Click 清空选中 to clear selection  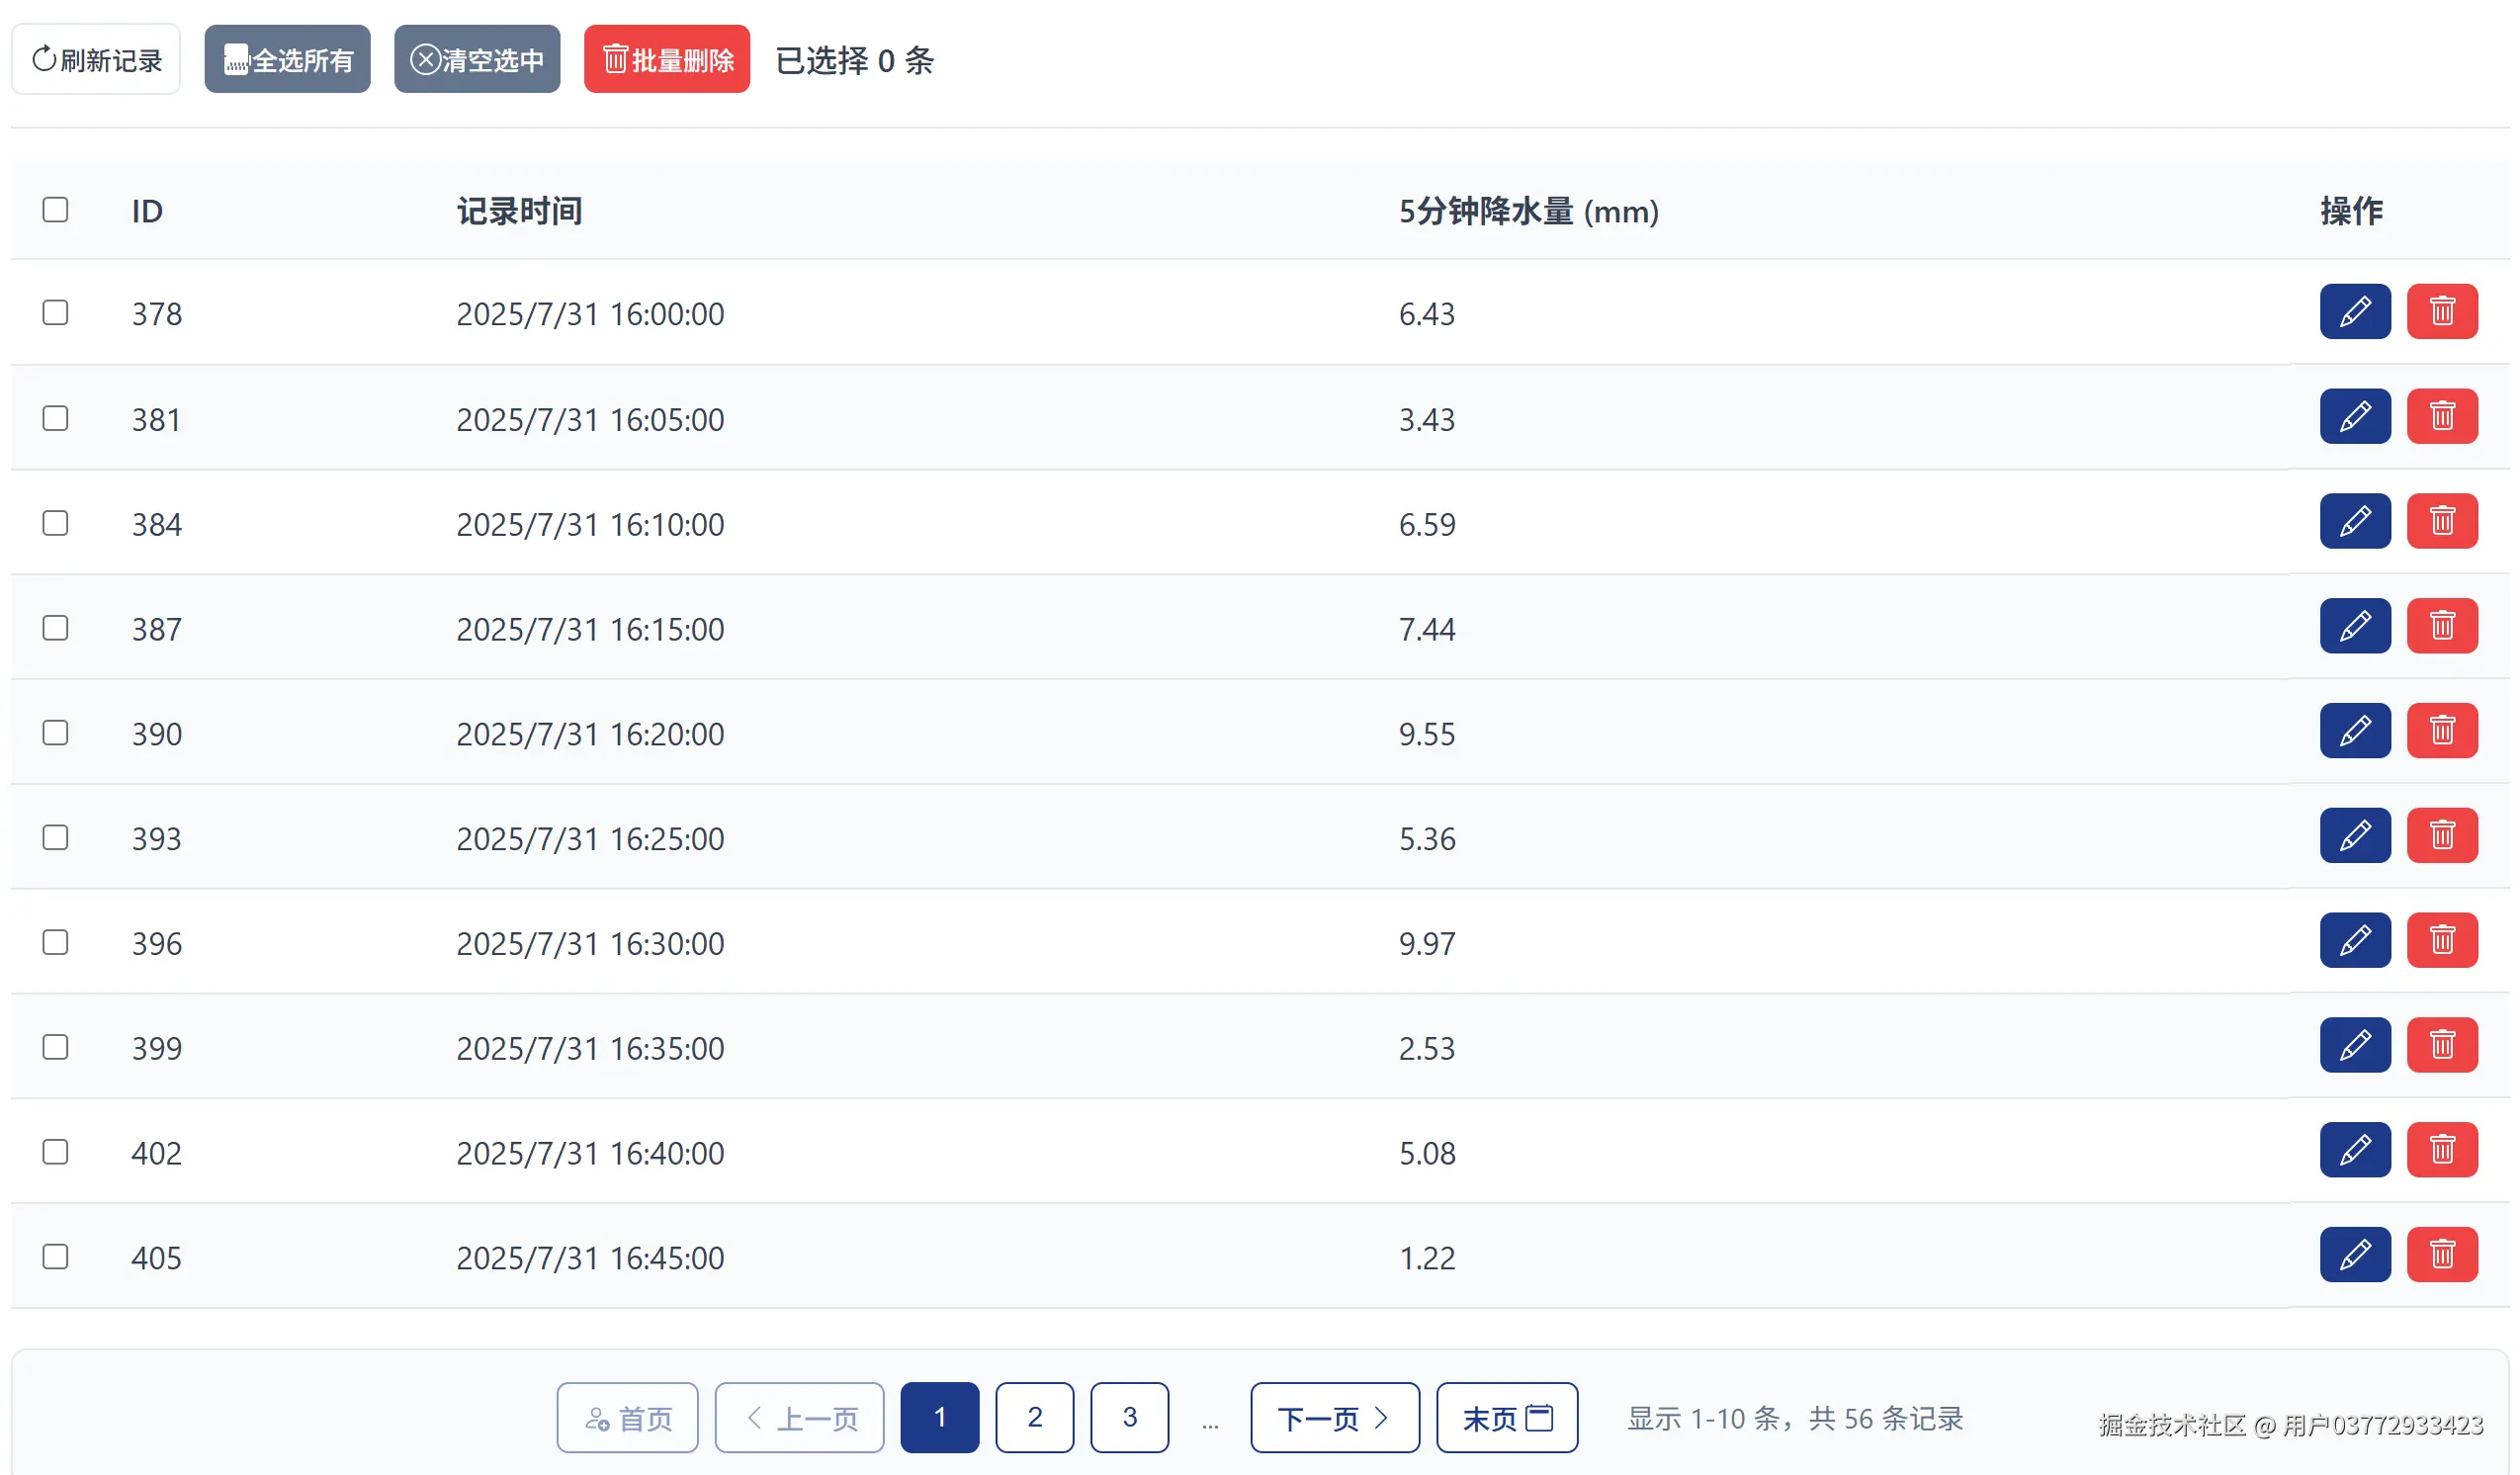tap(477, 60)
